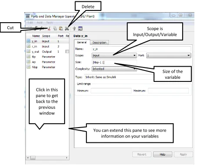Switch to the Description tab
This screenshot has height=165, width=197.
click(x=99, y=42)
